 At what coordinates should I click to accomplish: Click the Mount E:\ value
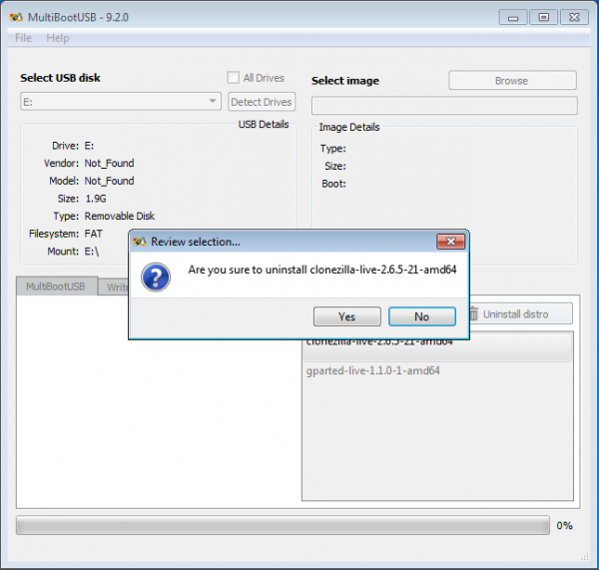91,252
